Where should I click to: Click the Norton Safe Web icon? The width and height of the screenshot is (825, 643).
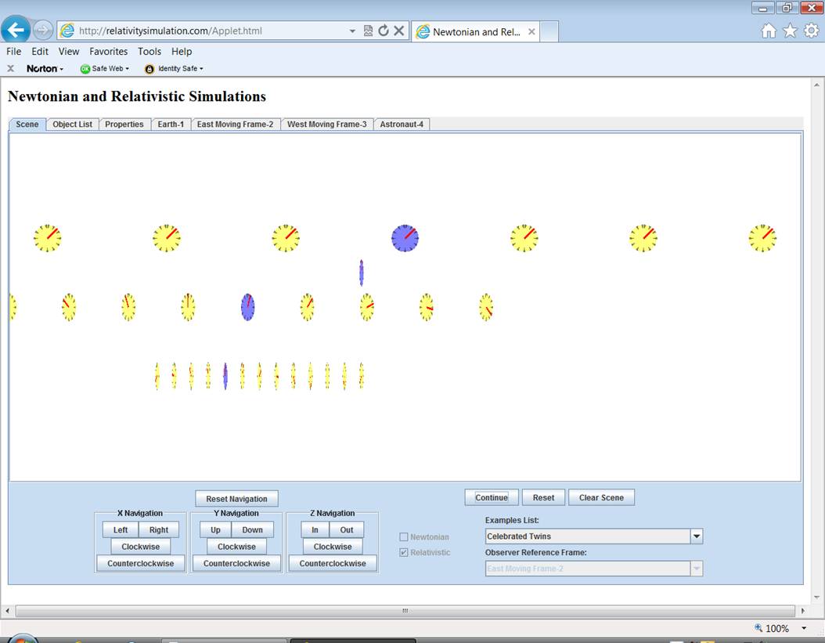point(85,69)
